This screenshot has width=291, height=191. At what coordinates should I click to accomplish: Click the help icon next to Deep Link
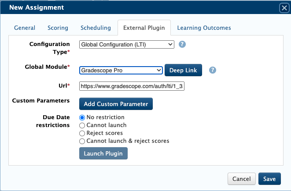[x=213, y=70]
